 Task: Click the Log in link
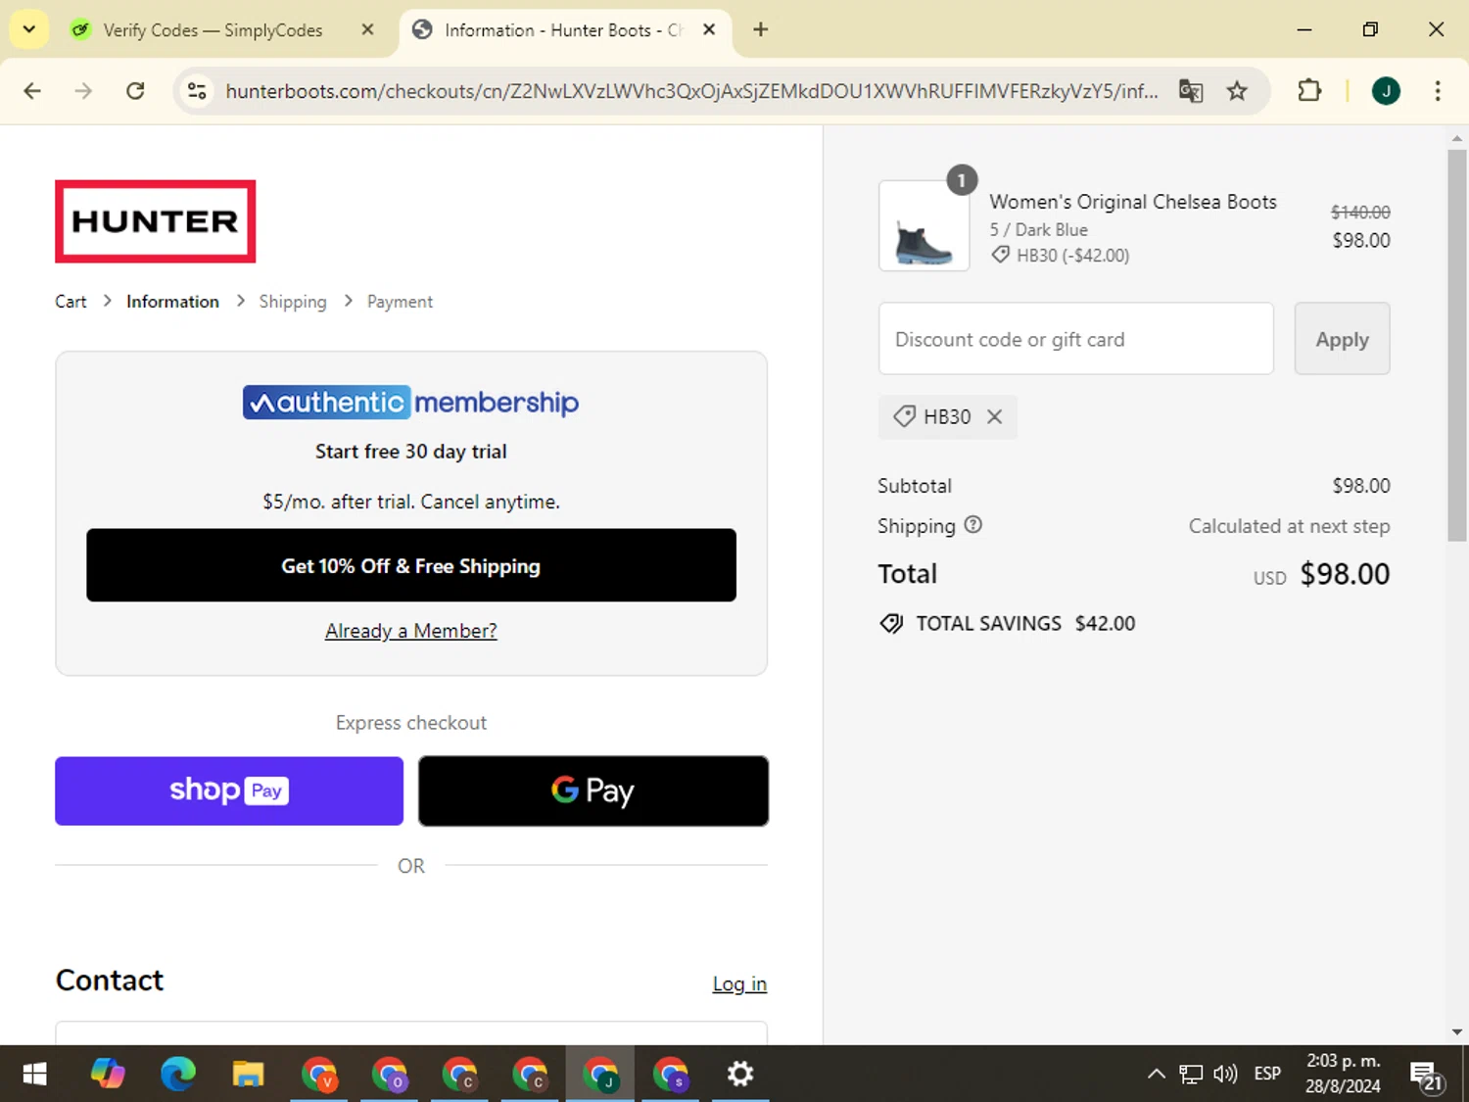click(739, 983)
